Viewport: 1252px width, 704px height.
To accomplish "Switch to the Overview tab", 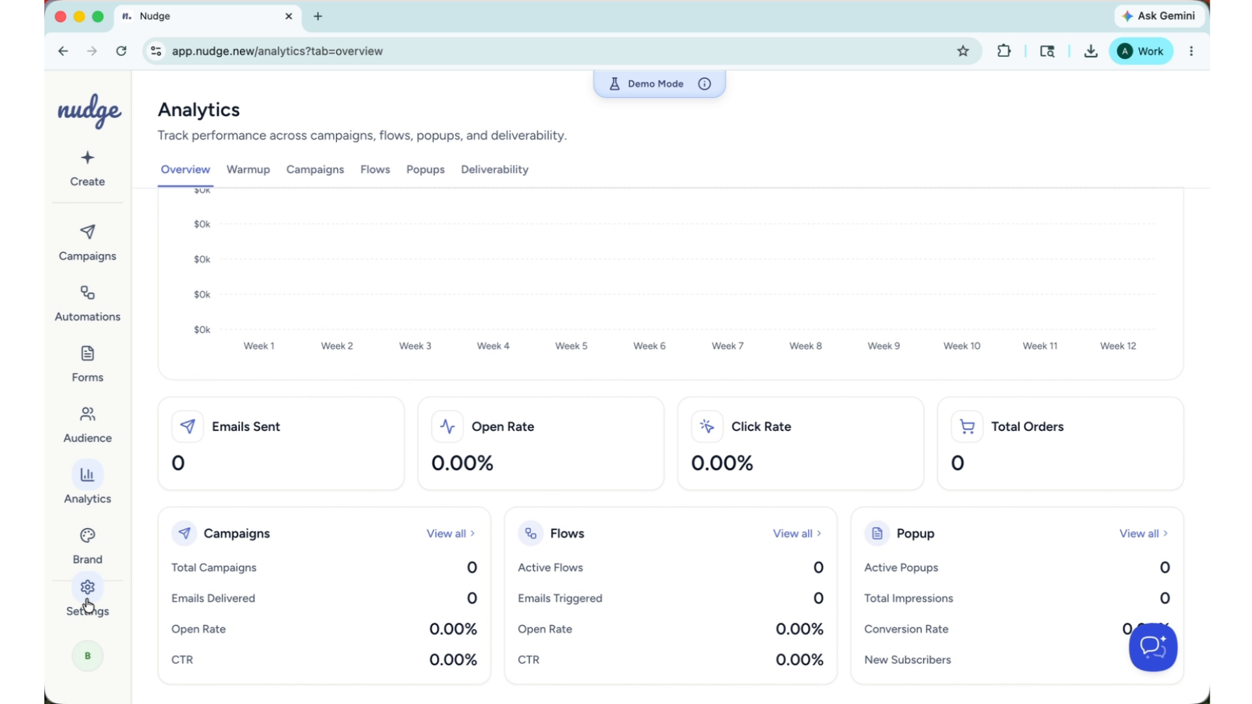I will (185, 169).
